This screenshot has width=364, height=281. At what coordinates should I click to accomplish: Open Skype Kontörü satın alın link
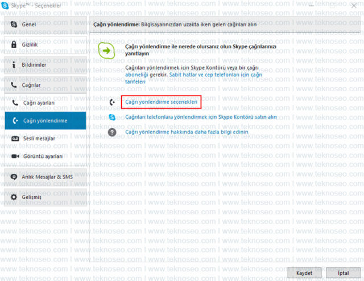pos(201,117)
